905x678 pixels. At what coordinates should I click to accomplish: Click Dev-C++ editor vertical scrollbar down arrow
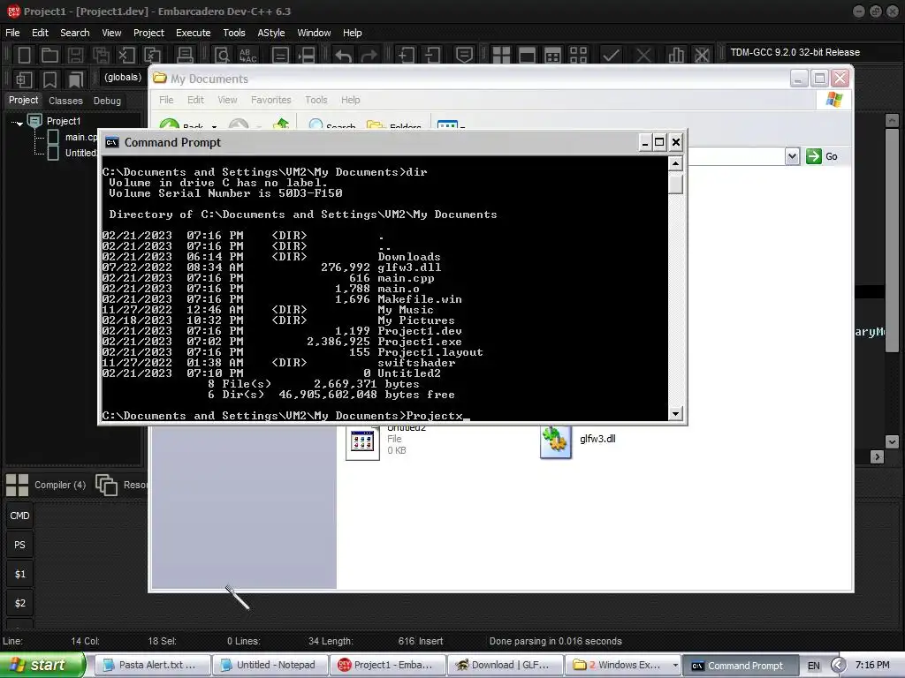[x=892, y=441]
